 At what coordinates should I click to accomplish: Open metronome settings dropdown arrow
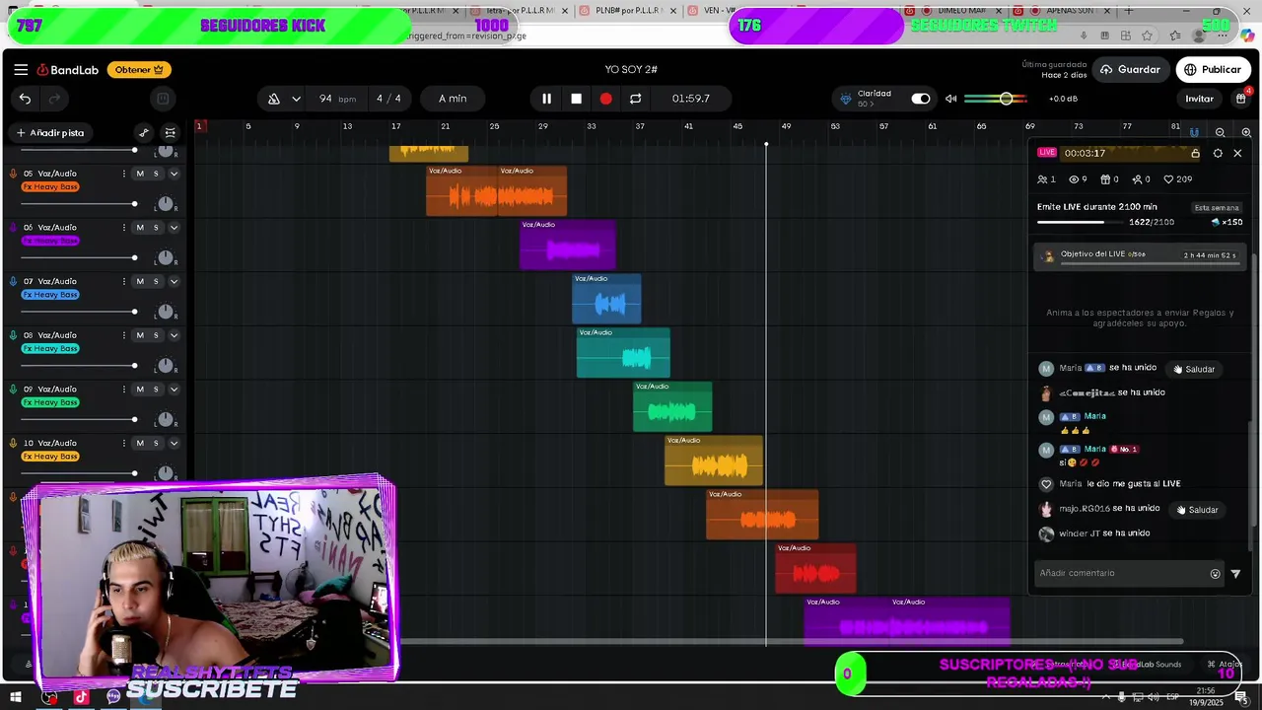point(296,99)
